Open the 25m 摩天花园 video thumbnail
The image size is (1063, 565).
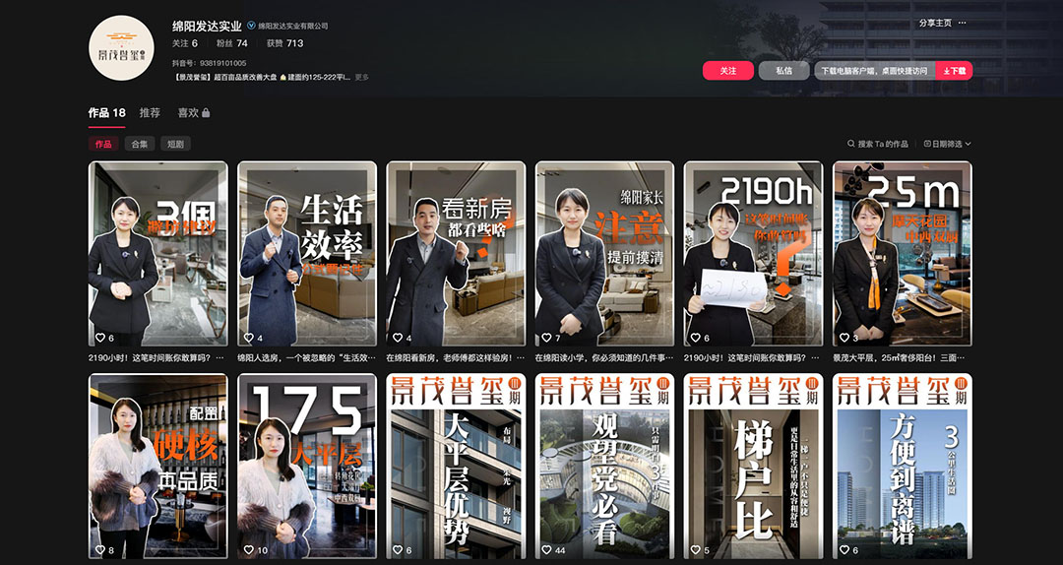point(903,254)
